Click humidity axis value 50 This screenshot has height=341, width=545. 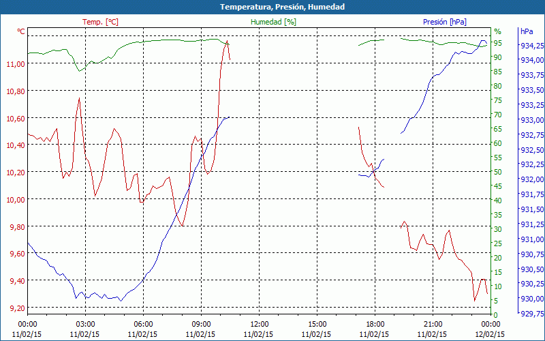(x=498, y=172)
